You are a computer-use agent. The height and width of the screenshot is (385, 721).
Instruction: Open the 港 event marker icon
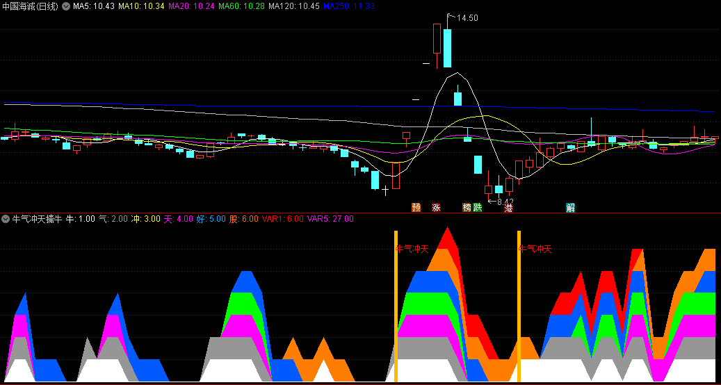[508, 208]
